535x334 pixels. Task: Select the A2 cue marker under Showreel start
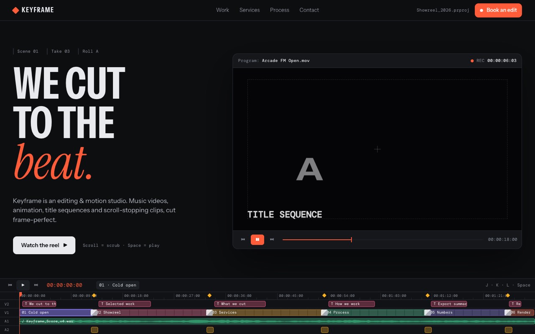point(94,330)
